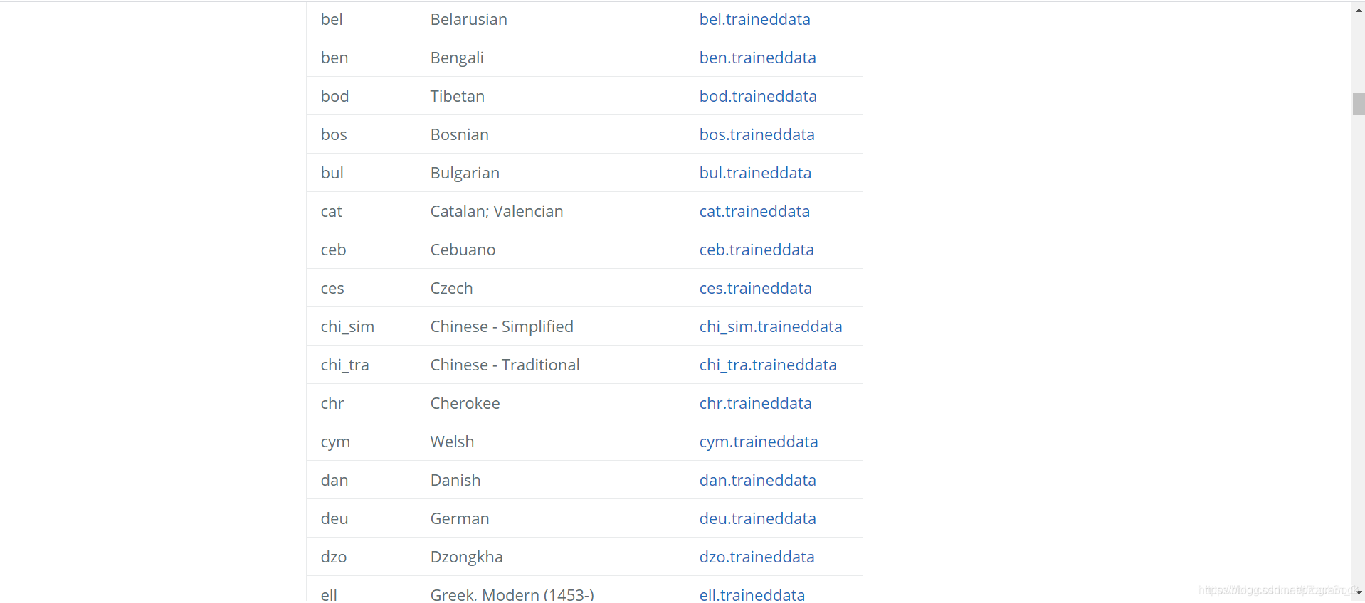Click the 'Chinese - Simplified' language cell
The image size is (1365, 603).
pyautogui.click(x=501, y=326)
